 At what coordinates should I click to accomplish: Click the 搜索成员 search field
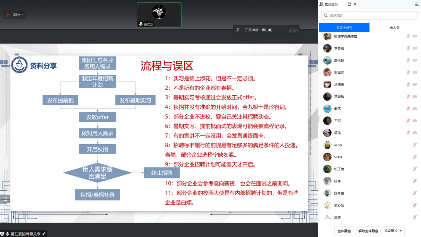(x=370, y=15)
